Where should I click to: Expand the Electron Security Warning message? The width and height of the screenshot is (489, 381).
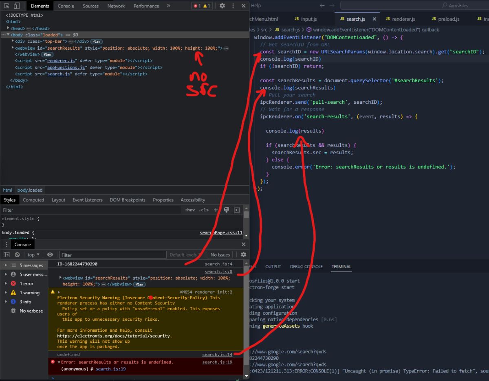(x=59, y=292)
